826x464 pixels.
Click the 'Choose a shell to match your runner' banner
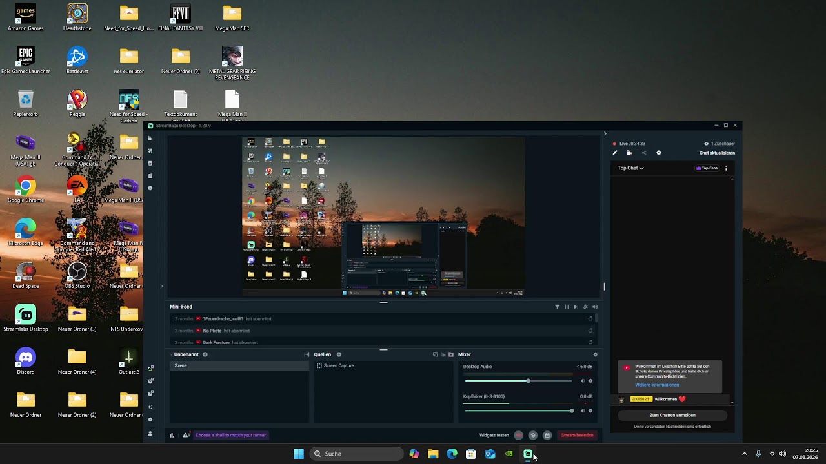[x=230, y=435]
